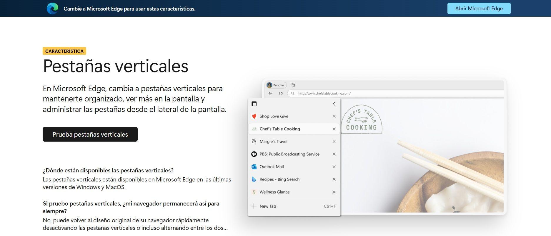Reload page with the mockup refresh icon
Screen dimensions: 551x236
coord(281,94)
